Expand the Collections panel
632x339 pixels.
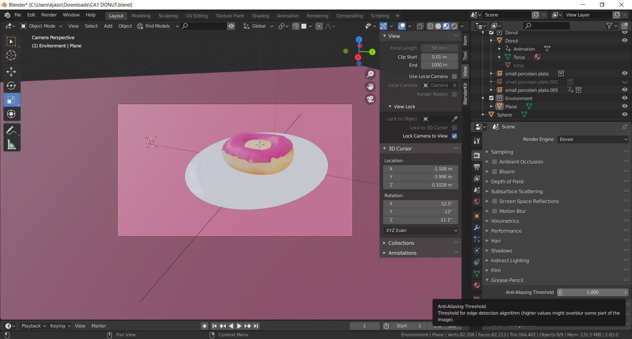point(401,243)
